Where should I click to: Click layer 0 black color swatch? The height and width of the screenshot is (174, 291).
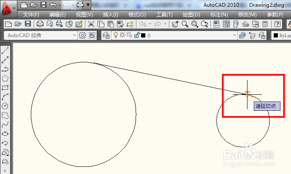pos(143,35)
